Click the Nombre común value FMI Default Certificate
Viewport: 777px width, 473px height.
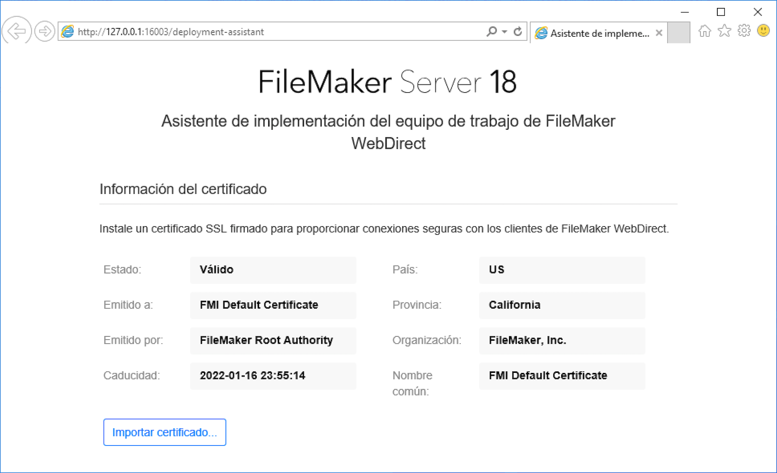coord(562,376)
